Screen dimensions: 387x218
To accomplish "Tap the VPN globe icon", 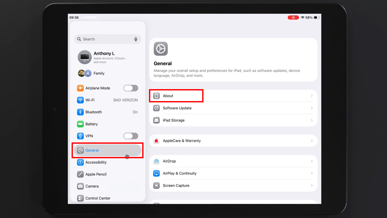I will pos(80,136).
